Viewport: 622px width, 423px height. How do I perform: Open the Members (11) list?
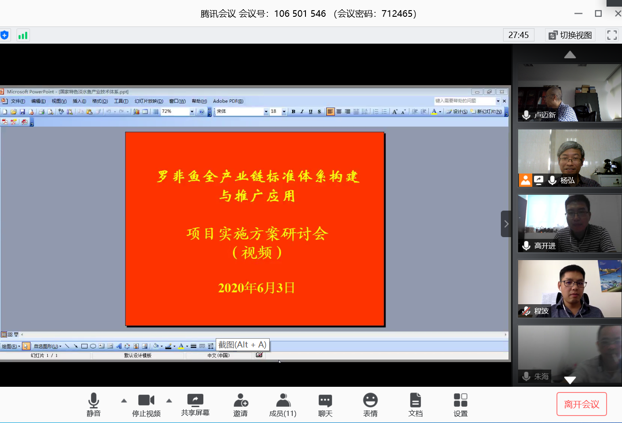click(282, 404)
